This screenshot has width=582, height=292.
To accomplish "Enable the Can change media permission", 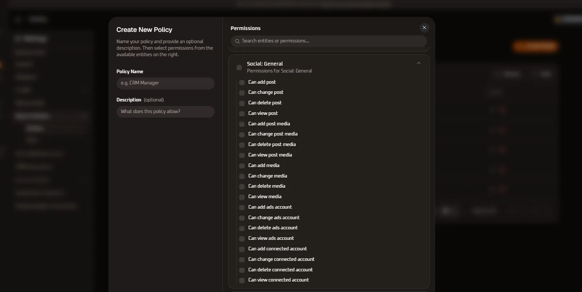I will pos(242,176).
